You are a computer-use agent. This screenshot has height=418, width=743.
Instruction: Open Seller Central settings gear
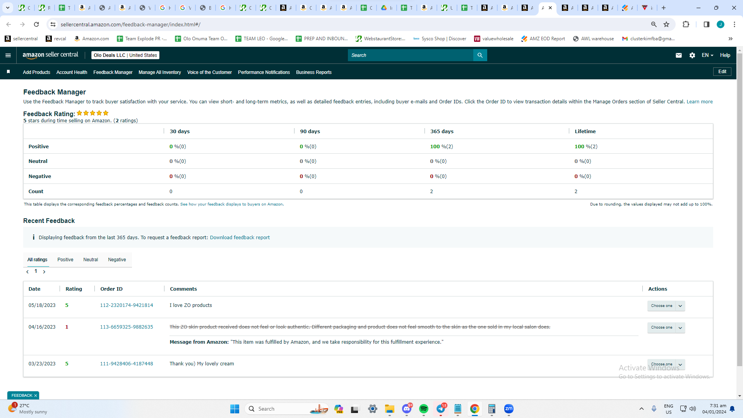coord(692,55)
